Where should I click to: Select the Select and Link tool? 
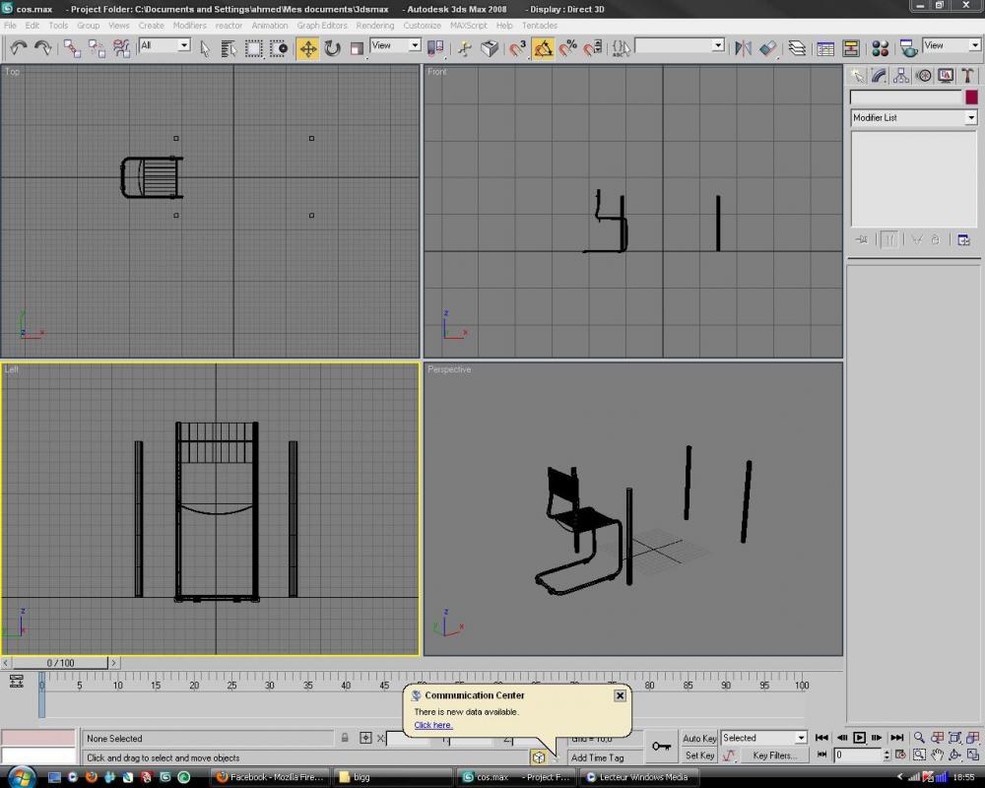72,48
